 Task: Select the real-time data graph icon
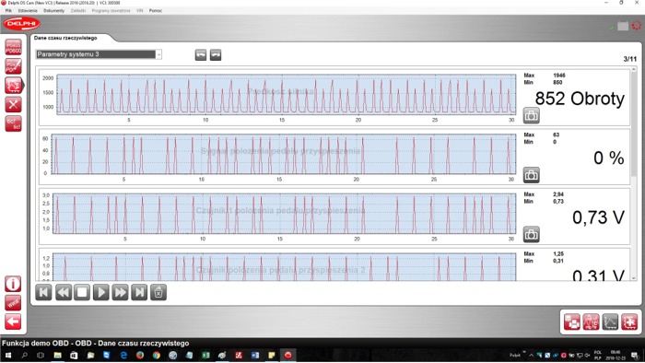pos(13,85)
